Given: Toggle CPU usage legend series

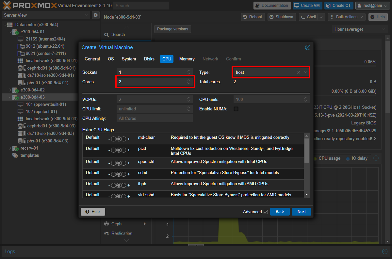Looking at the screenshot, I should tap(327, 158).
